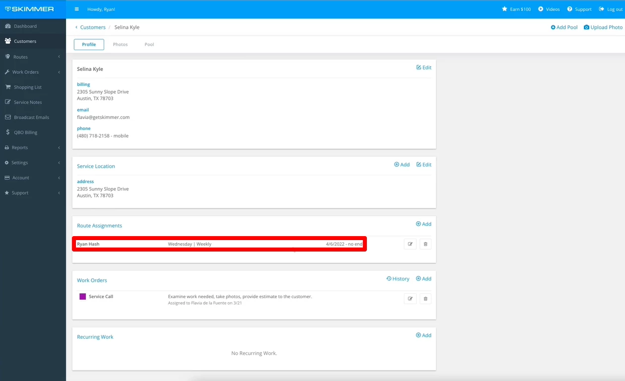625x381 pixels.
Task: Expand the Work Orders submenu chevron
Action: pos(59,72)
